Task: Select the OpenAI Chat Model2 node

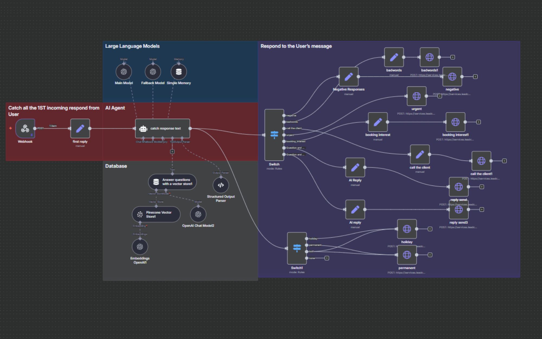Action: 198,214
